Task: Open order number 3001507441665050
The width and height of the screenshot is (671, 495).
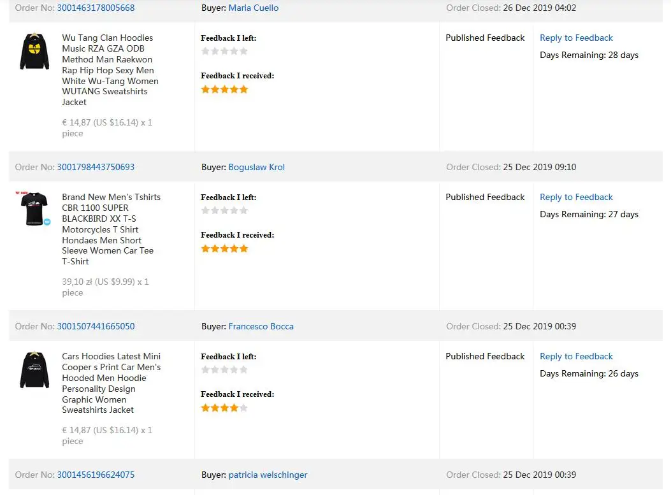Action: click(x=96, y=327)
